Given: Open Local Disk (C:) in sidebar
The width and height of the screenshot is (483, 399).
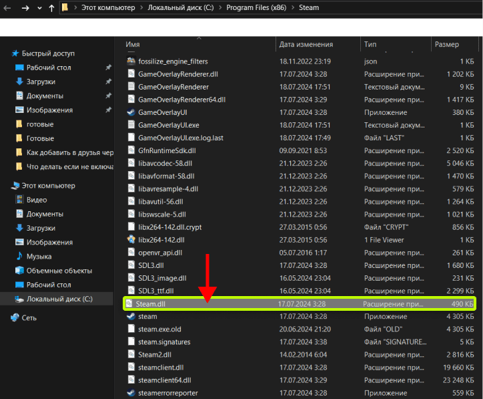Looking at the screenshot, I should [59, 299].
